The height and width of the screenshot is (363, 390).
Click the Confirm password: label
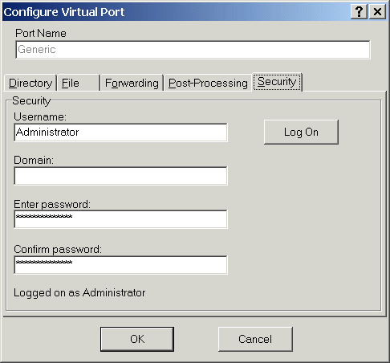tap(58, 249)
